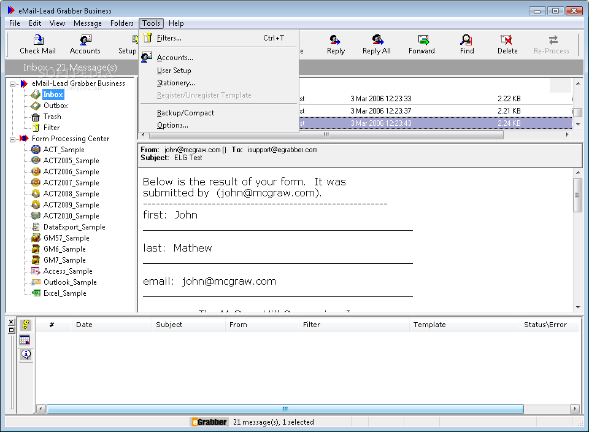Choose User Setup from Tools menu
This screenshot has width=589, height=432.
coord(219,70)
